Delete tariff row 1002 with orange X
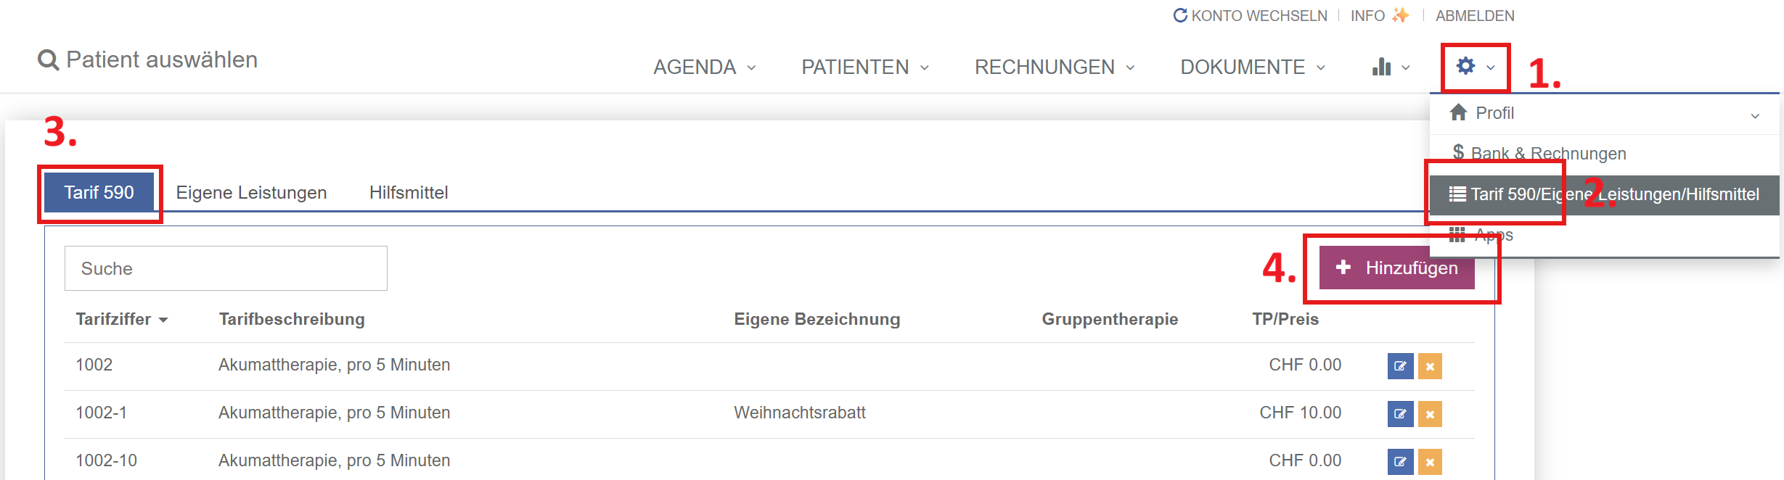The width and height of the screenshot is (1784, 480). [1430, 366]
